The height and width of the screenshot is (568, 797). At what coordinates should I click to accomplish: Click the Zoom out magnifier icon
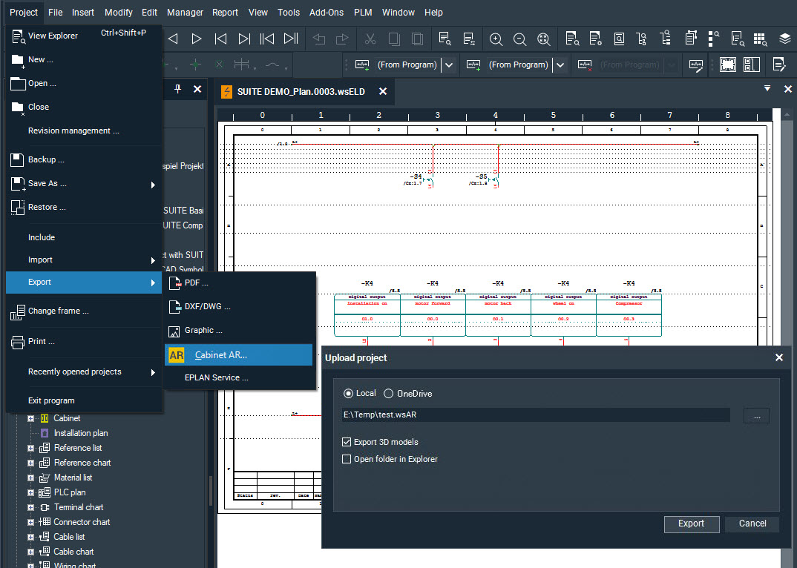(x=519, y=39)
